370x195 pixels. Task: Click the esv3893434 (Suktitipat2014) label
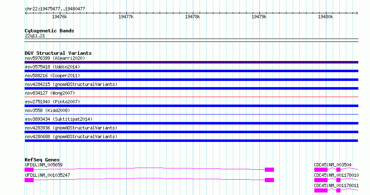click(x=59, y=119)
